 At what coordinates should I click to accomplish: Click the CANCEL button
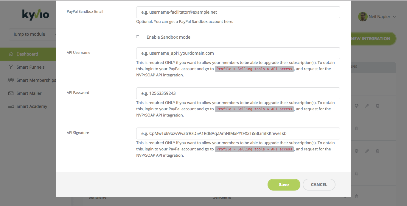click(x=319, y=185)
